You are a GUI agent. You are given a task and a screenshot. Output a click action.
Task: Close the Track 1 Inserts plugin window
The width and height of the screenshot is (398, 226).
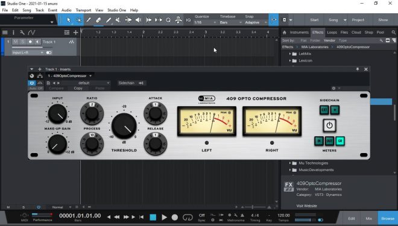click(366, 69)
